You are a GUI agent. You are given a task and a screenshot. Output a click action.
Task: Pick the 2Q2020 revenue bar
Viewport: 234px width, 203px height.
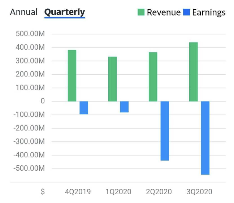click(x=153, y=77)
